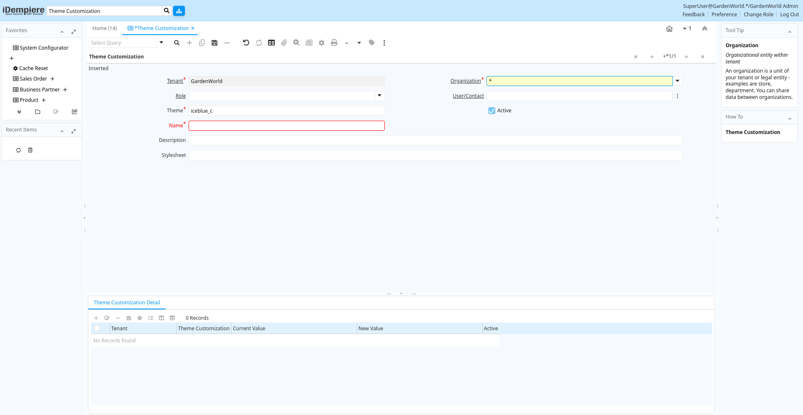Click the home icon at top right
Viewport: 803px width, 415px height.
pyautogui.click(x=669, y=29)
